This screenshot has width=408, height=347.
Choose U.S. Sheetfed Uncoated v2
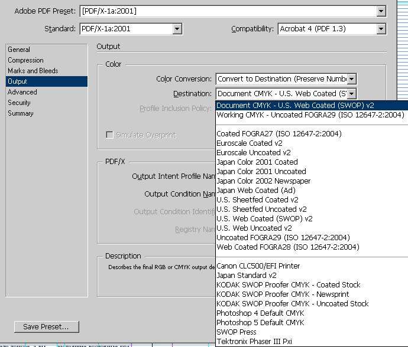click(312, 209)
